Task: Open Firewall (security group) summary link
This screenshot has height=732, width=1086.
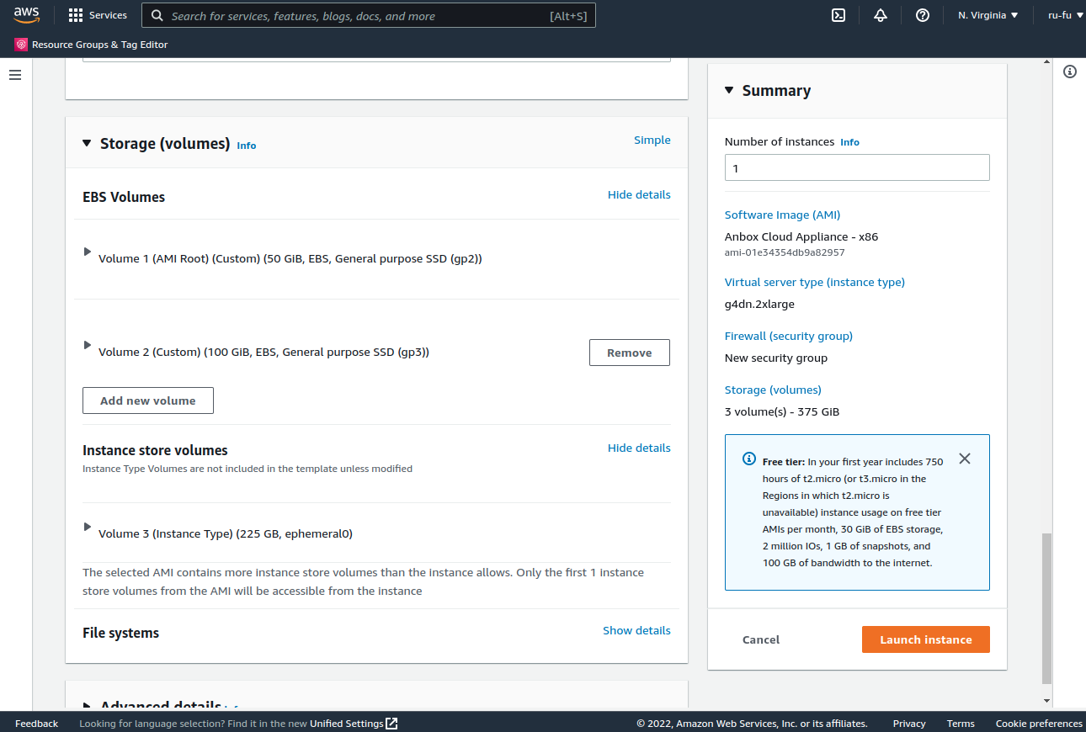Action: [789, 336]
